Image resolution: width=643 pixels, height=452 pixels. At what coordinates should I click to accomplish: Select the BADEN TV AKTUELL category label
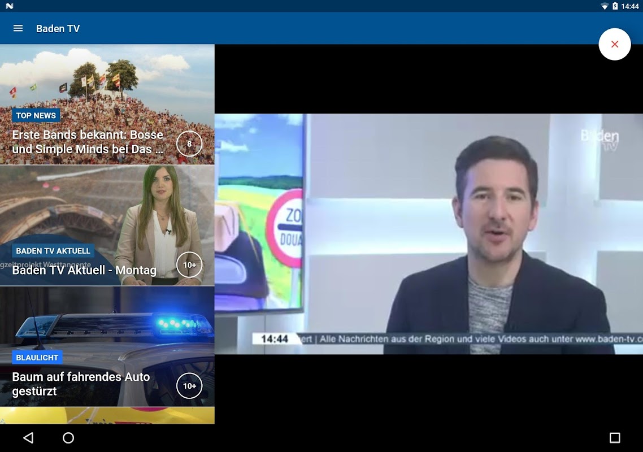click(x=53, y=251)
